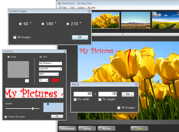Viewport: 179px width, 132px height.
Task: Click the gray watermark image preview box
Action: pyautogui.click(x=18, y=70)
